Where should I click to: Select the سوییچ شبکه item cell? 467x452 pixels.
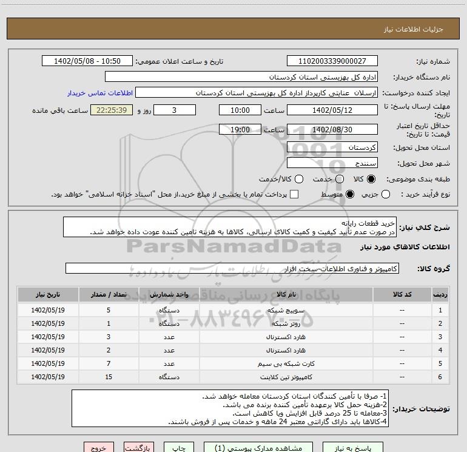coord(286,310)
